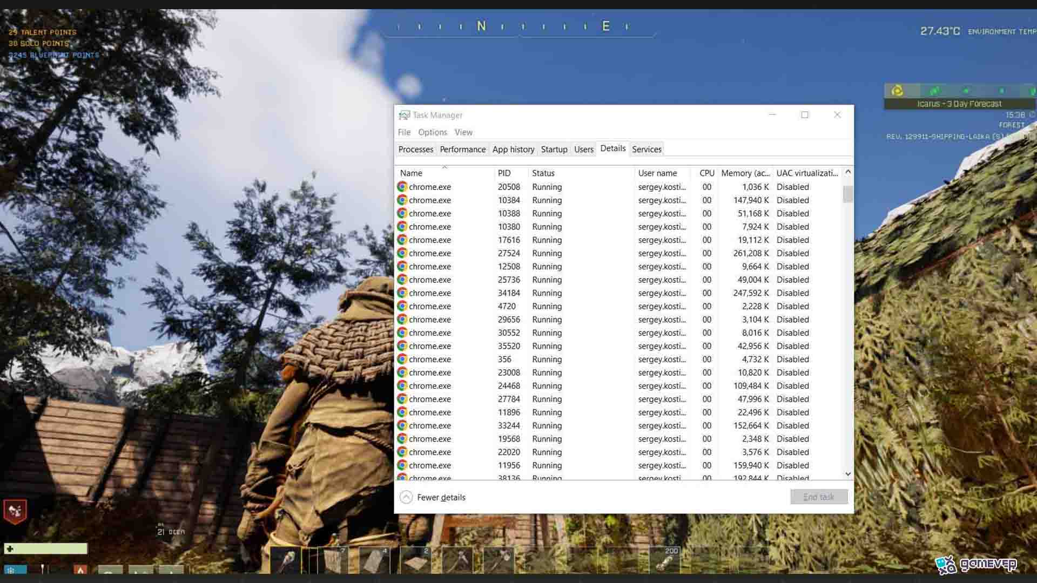Open the Services tab
The image size is (1037, 583).
pos(647,150)
